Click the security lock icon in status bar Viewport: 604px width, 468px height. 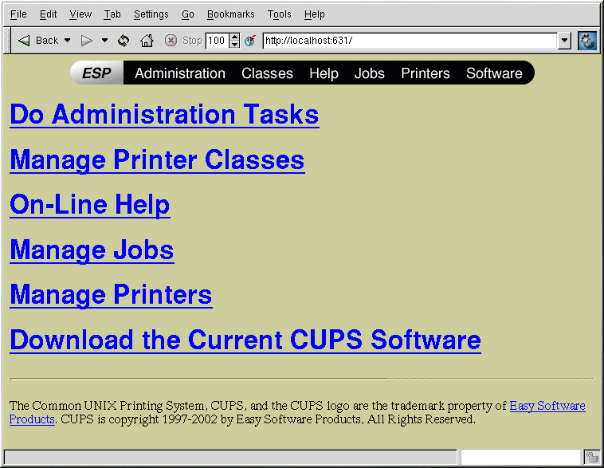tap(592, 458)
